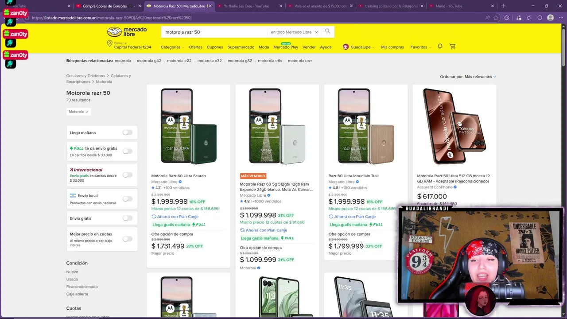
Task: Open Ordenar por Más relevantes dropdown
Action: pyautogui.click(x=480, y=77)
